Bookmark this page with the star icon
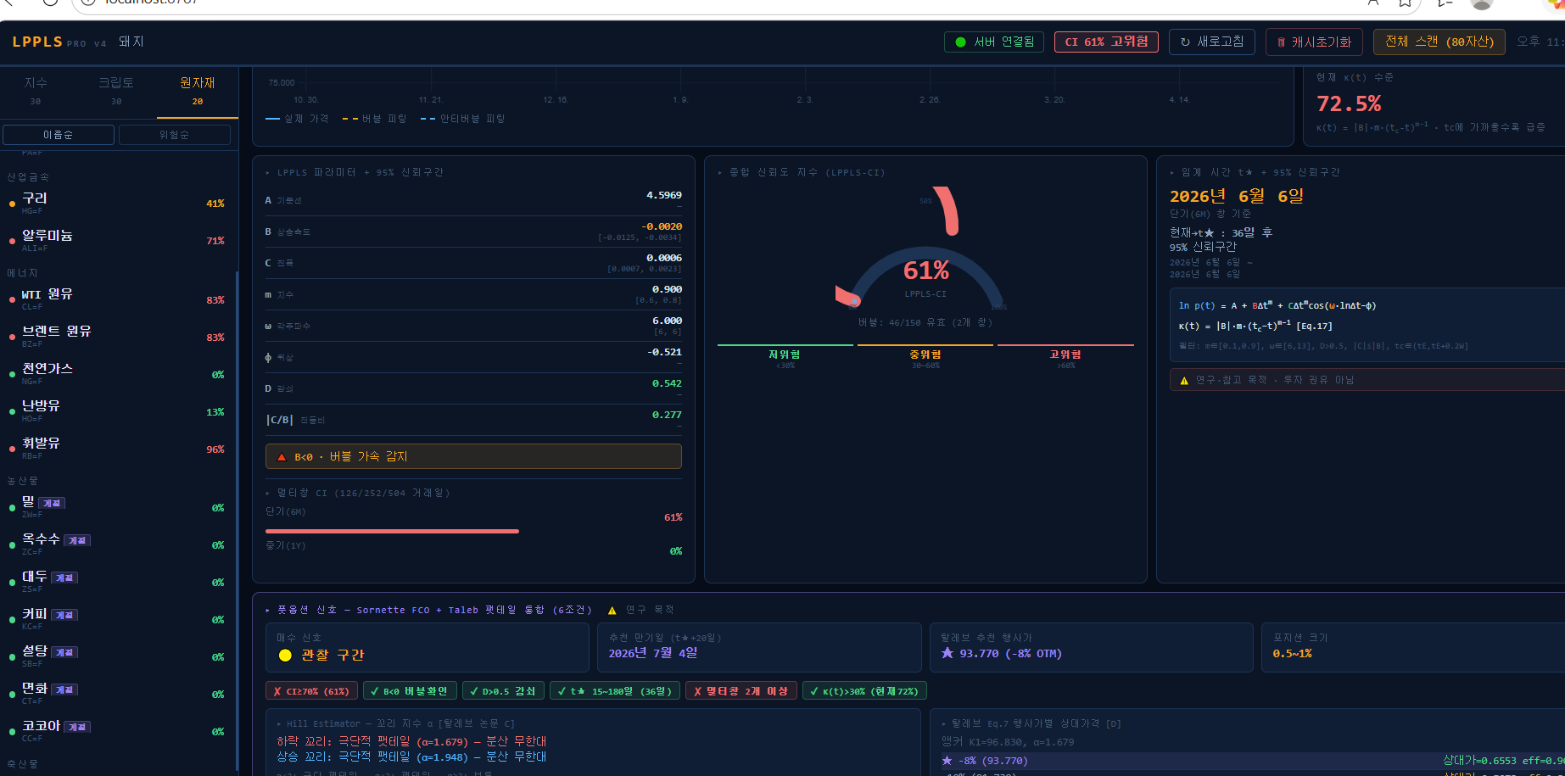 (x=1405, y=3)
